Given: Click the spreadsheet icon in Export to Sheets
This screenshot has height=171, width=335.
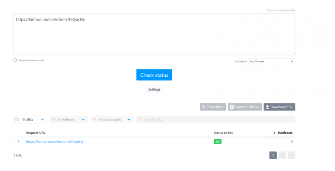Looking at the screenshot, I should 232,107.
